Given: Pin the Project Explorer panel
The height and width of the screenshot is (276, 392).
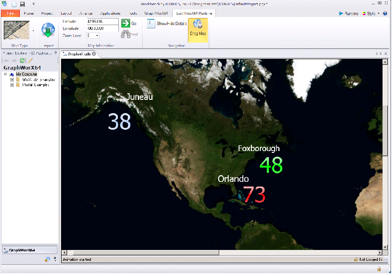Looking at the screenshot, I should (56, 53).
